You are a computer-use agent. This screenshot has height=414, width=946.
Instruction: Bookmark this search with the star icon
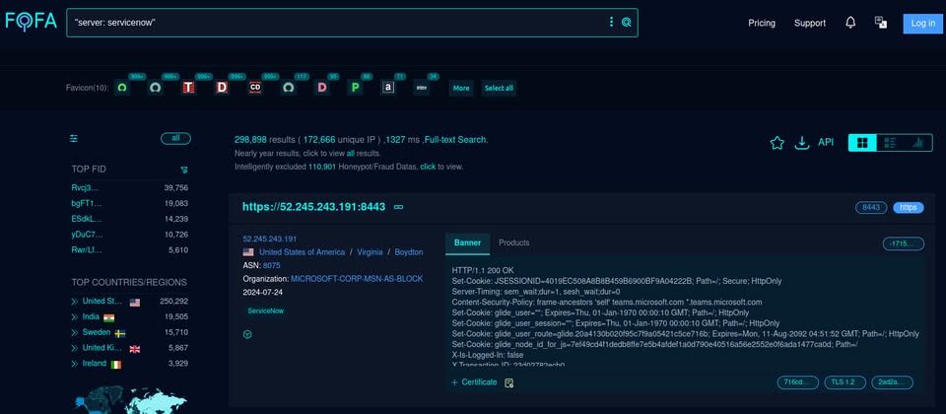point(777,143)
